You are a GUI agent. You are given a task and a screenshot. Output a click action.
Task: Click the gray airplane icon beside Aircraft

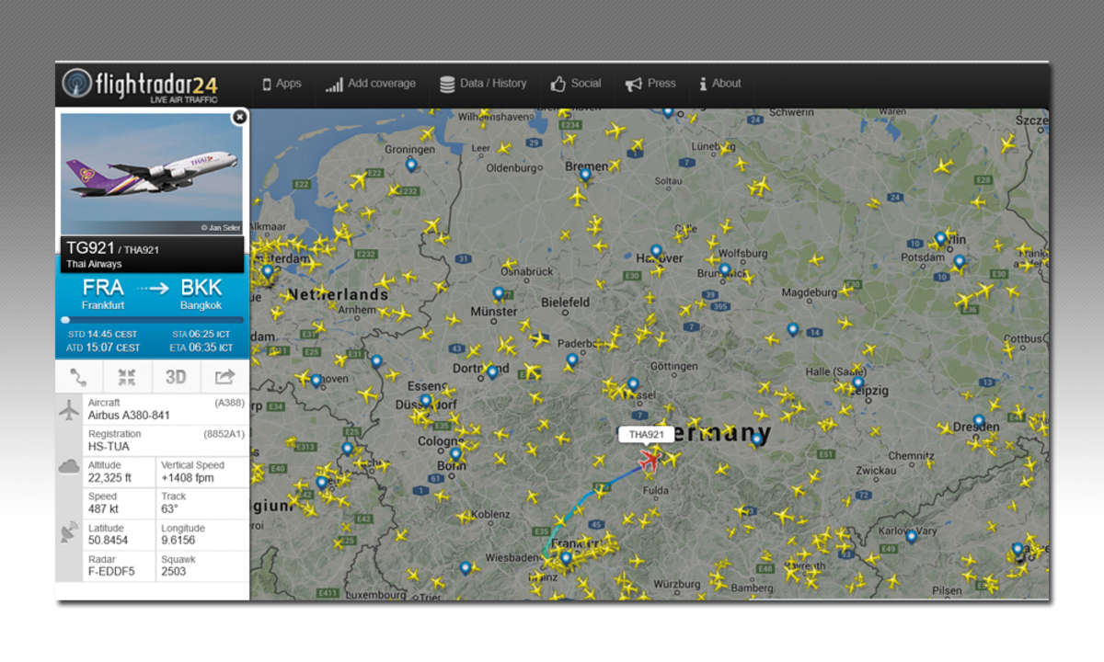[x=70, y=410]
